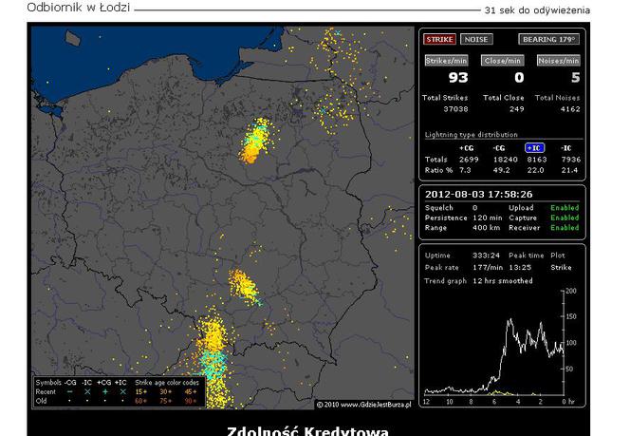Click the Total Strikes count 37038

click(455, 109)
